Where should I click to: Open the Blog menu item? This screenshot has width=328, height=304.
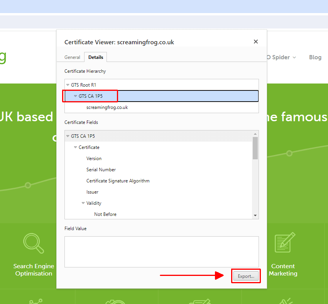pos(315,57)
